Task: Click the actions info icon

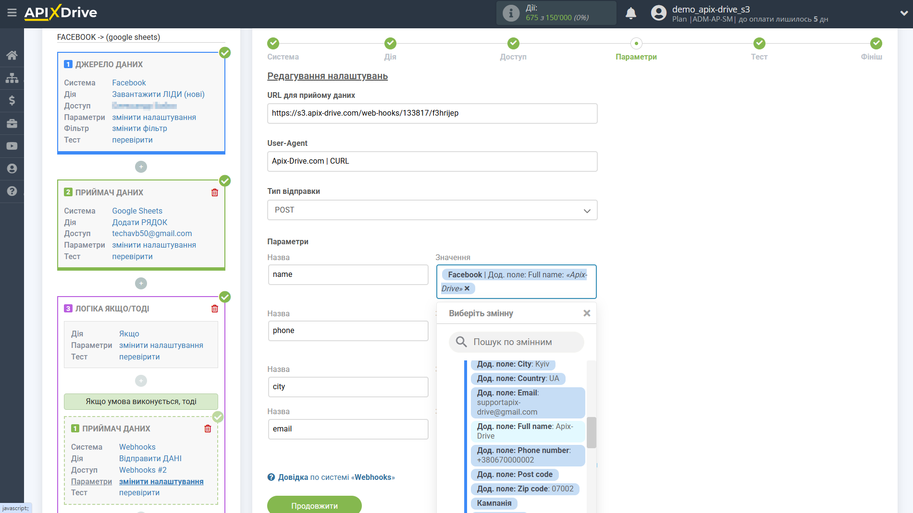Action: coord(511,13)
